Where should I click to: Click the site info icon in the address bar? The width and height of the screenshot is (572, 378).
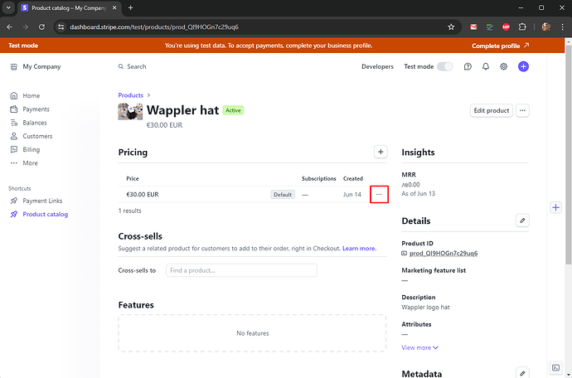click(61, 27)
